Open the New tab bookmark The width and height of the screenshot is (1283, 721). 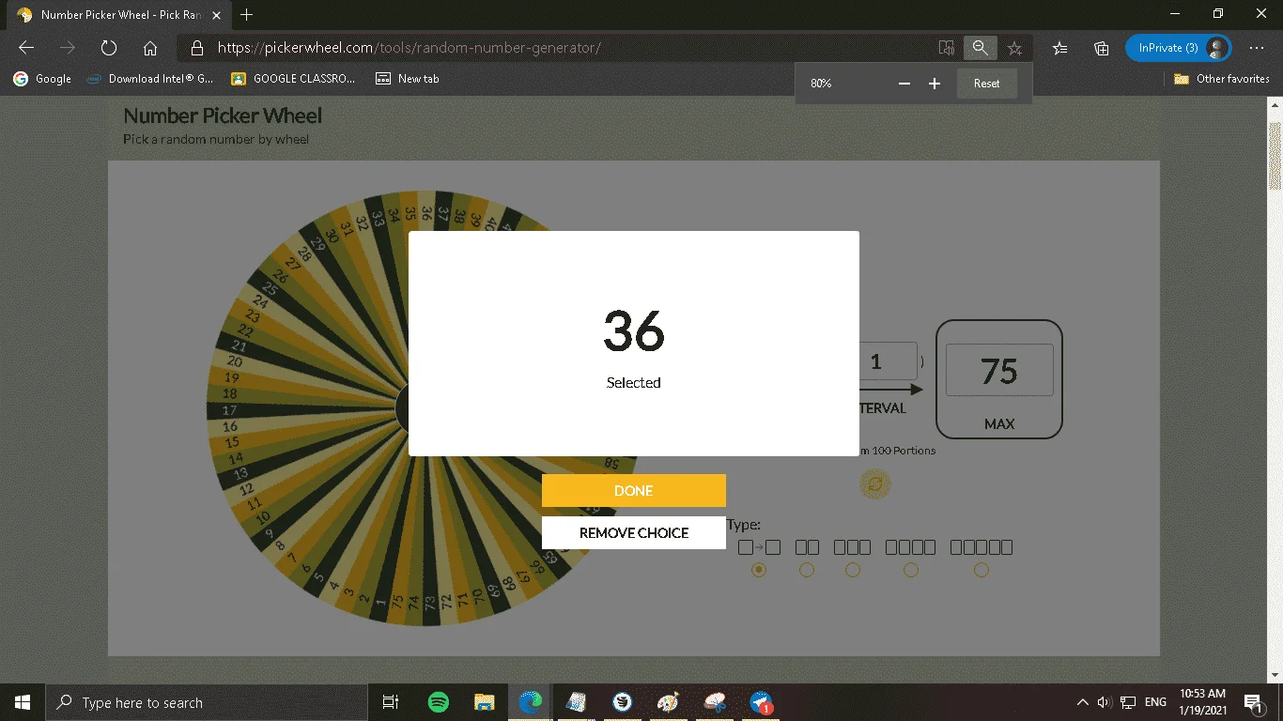coord(408,79)
